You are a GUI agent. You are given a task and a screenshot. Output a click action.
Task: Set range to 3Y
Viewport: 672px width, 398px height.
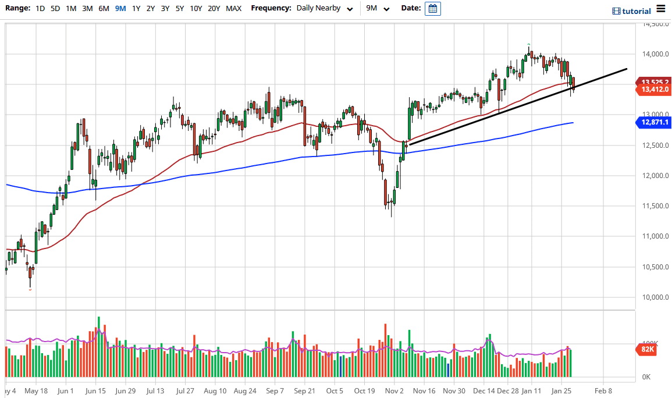[x=165, y=8]
